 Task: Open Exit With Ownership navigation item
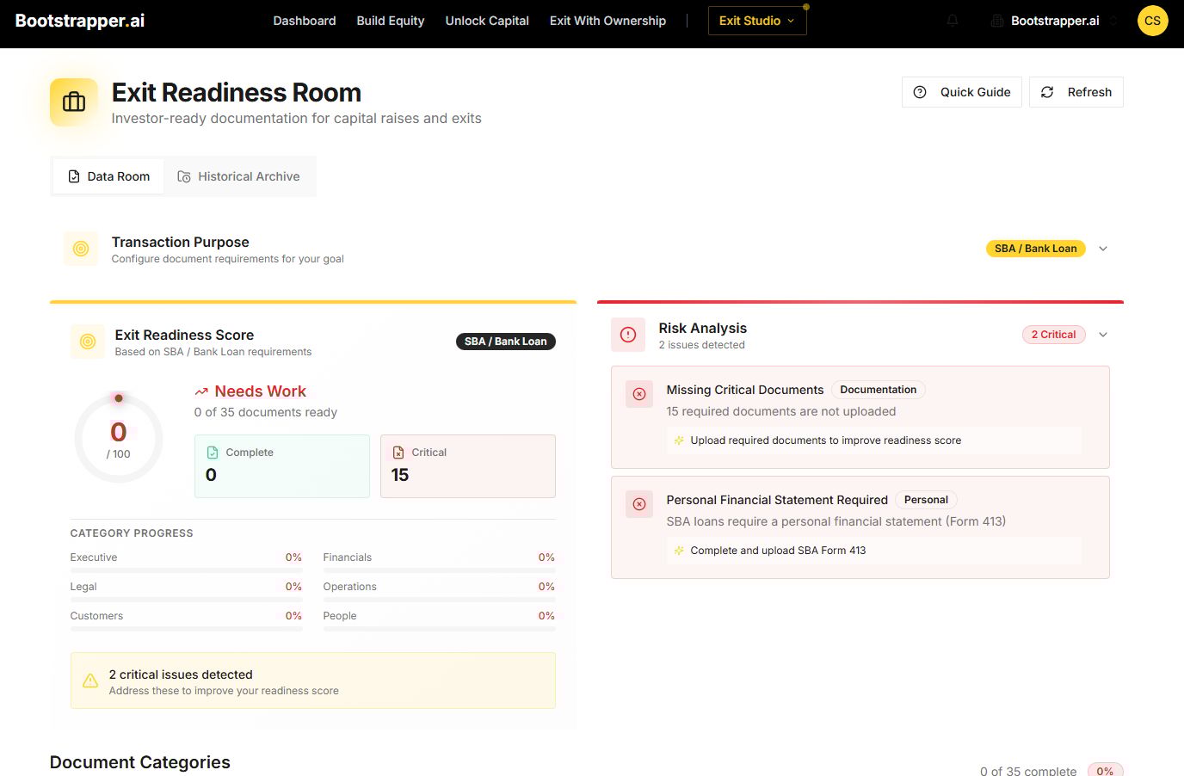607,21
